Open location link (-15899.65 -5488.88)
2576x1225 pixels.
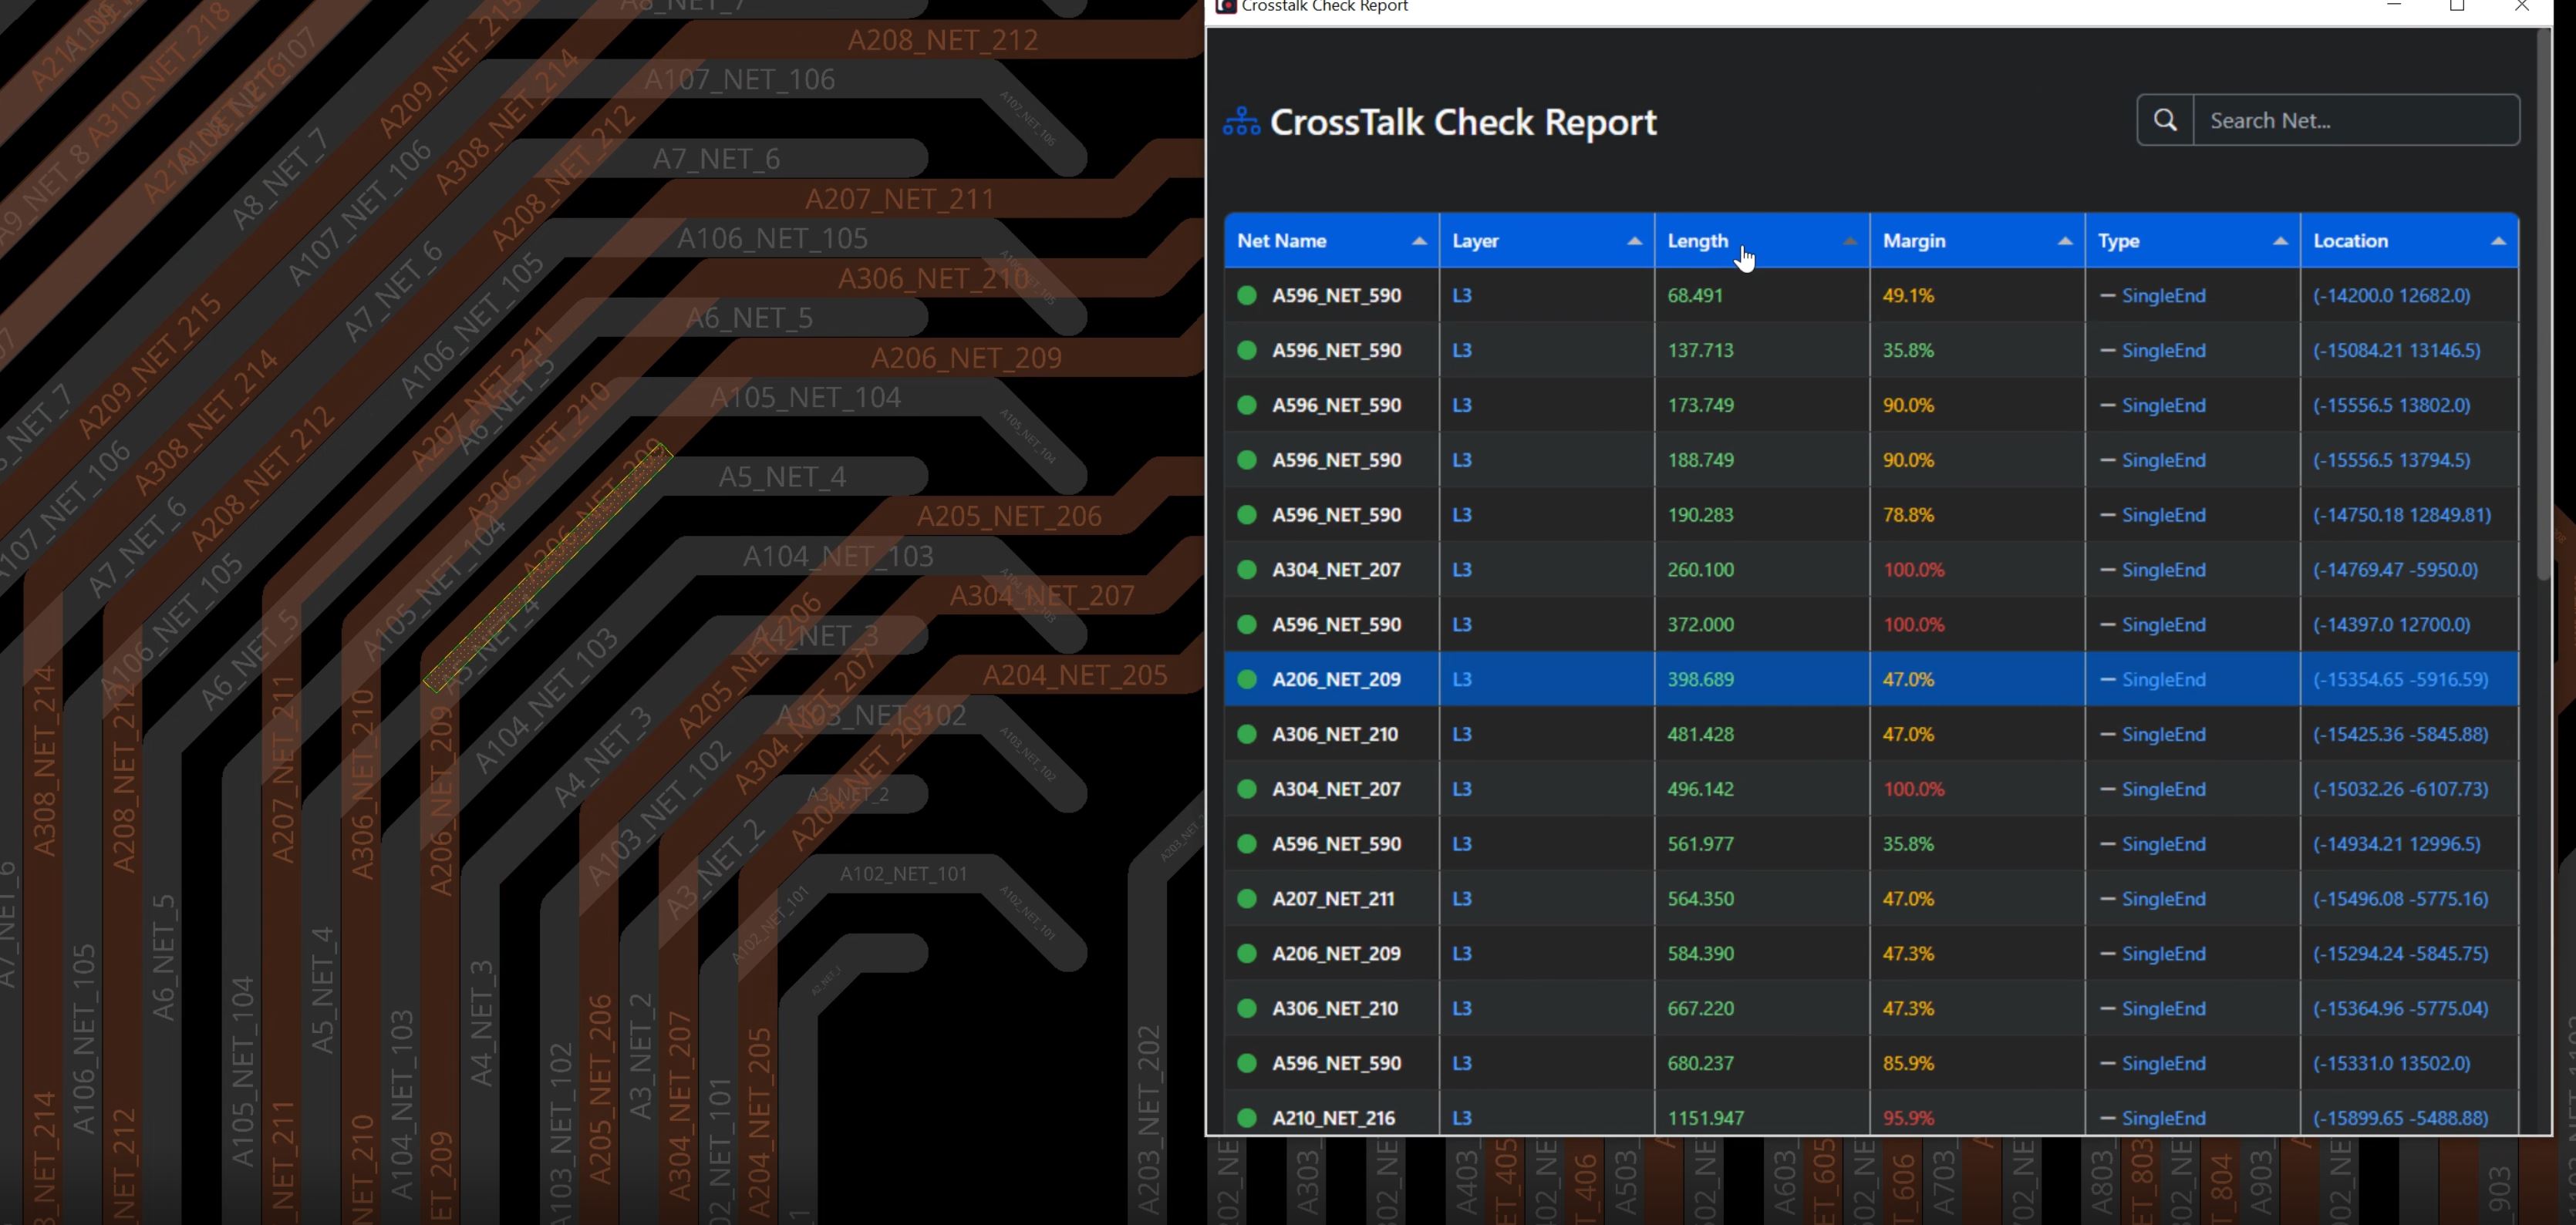2400,1118
